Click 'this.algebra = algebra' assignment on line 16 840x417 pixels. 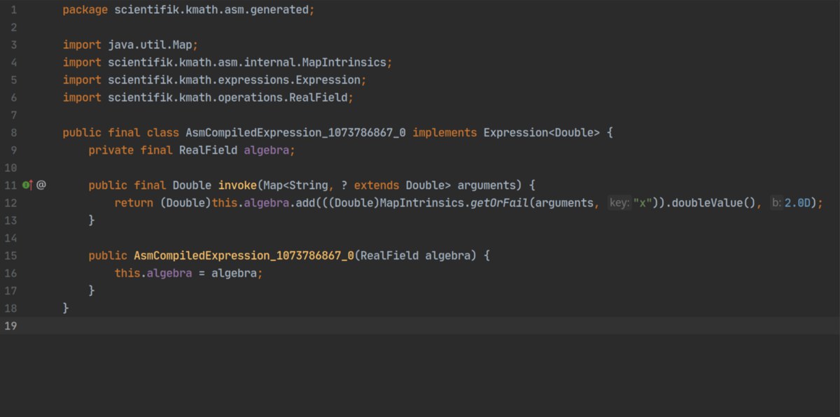pos(189,273)
